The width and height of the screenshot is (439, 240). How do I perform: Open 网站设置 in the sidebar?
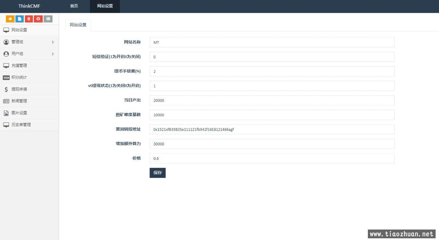(29, 30)
